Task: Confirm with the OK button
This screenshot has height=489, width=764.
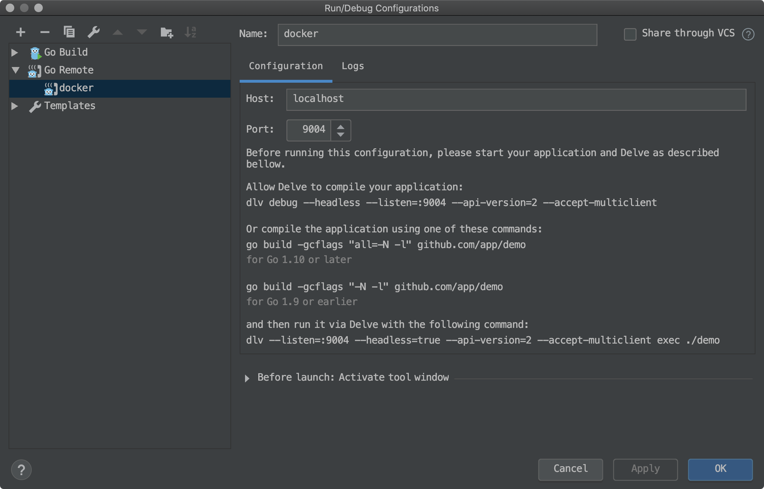Action: 720,469
